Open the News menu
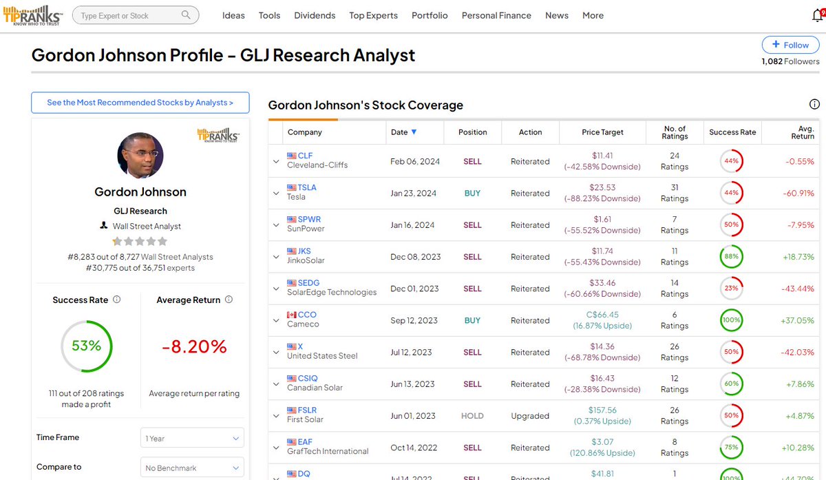The height and width of the screenshot is (480, 826). coord(557,15)
